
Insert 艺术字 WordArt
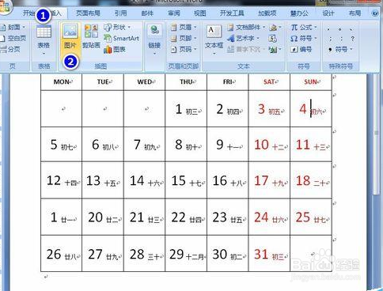tap(243, 39)
